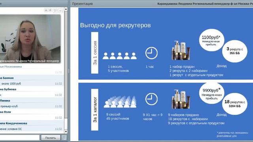Image resolution: width=253 pixels, height=142 pixels.
Task: Click the clock icon above '9 X1 час'
Action: (151, 99)
